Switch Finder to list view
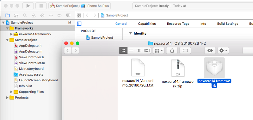Screen dimensions: 253x120 (x=131, y=51)
